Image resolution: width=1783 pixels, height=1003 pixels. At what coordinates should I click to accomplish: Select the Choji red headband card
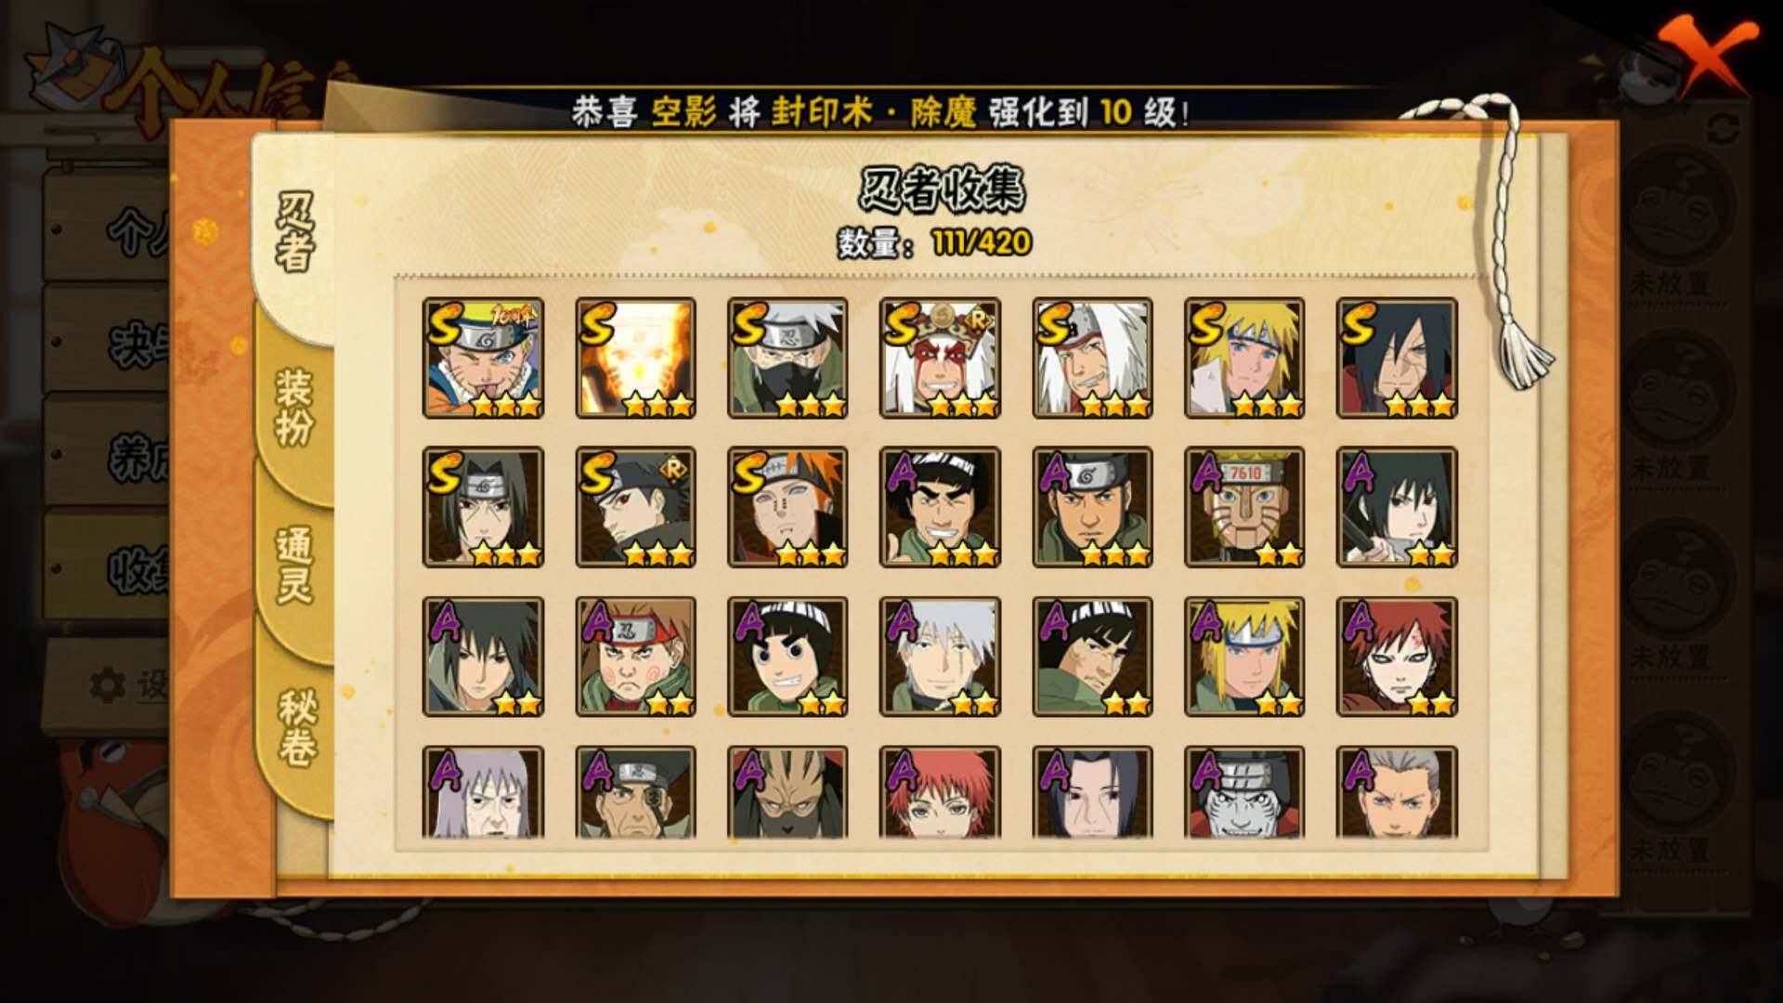click(635, 657)
